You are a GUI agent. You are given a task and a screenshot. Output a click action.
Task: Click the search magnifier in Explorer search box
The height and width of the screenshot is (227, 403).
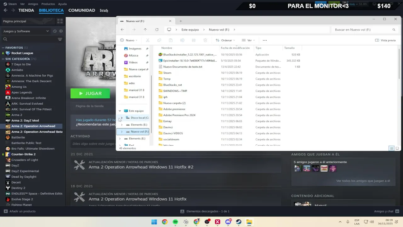[394, 30]
